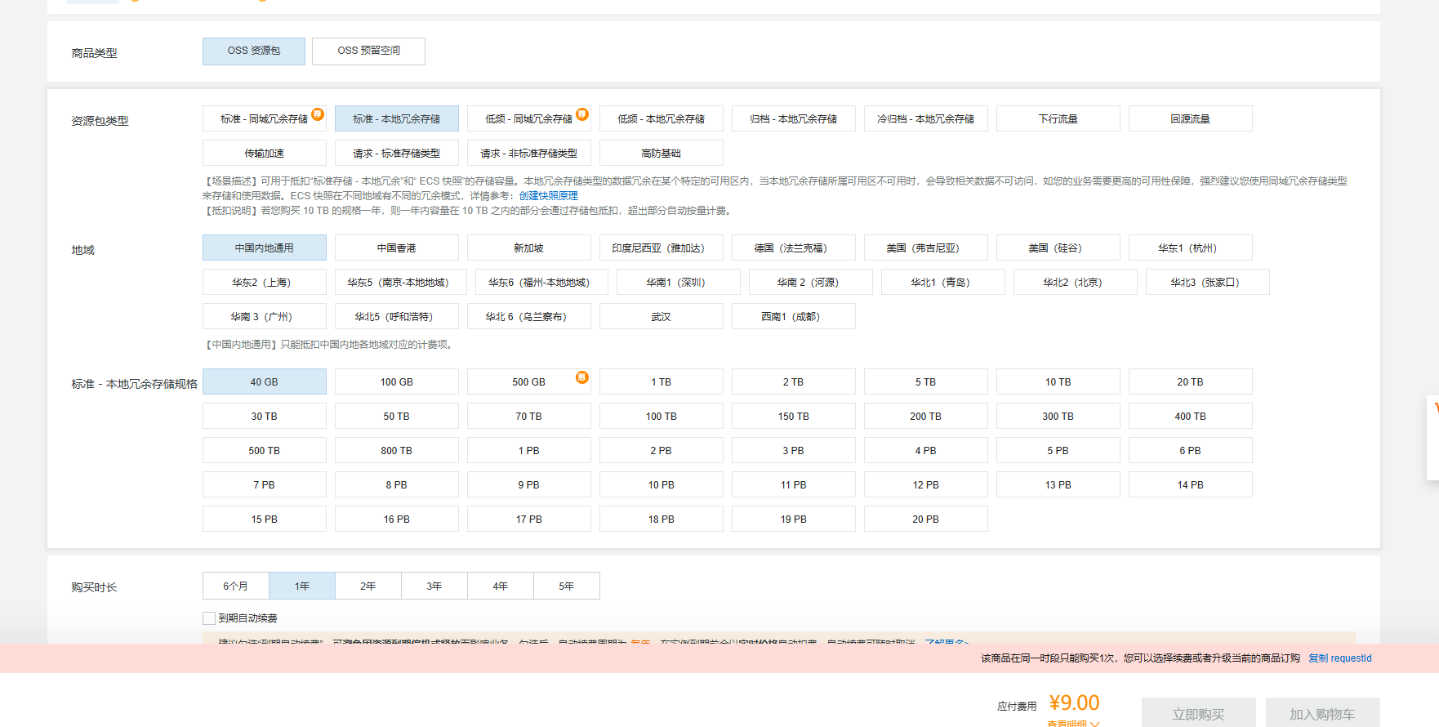Click the orange badge on 低频 - 同城冗余存储

coord(582,114)
